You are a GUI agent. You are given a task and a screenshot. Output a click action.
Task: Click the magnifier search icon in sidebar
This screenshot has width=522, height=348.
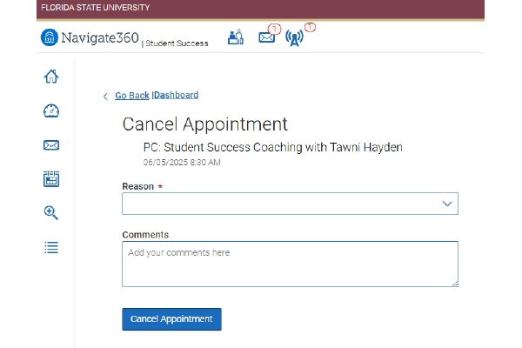[x=51, y=212]
